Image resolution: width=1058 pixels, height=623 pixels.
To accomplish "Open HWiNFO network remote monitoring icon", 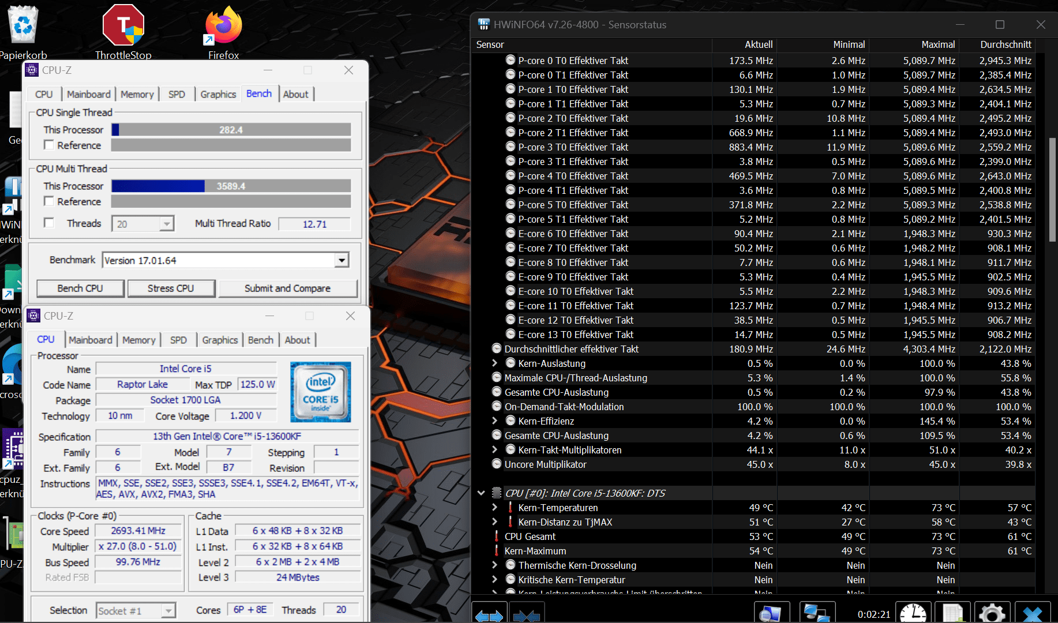I will click(x=817, y=613).
